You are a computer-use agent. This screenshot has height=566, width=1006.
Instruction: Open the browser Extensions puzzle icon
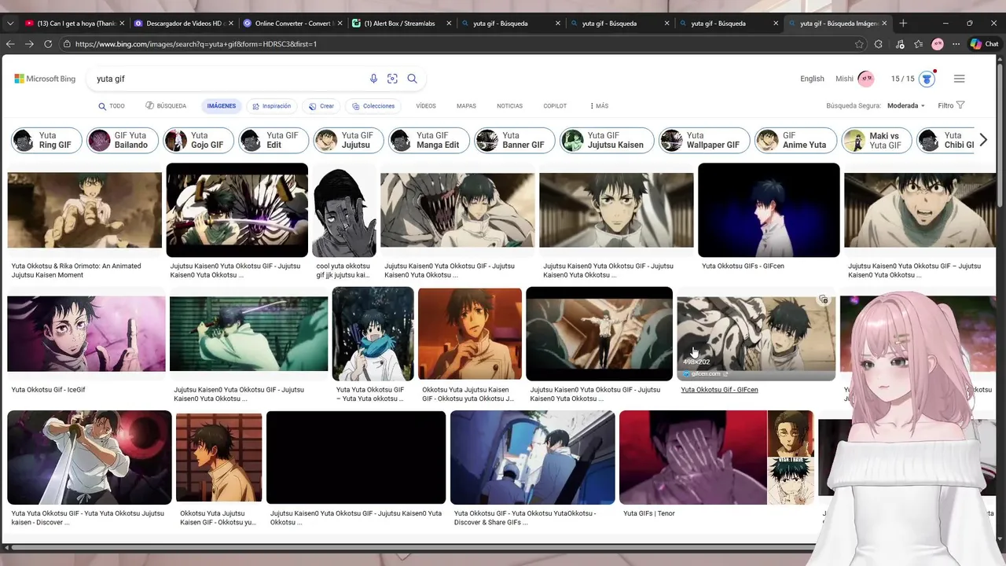[879, 44]
